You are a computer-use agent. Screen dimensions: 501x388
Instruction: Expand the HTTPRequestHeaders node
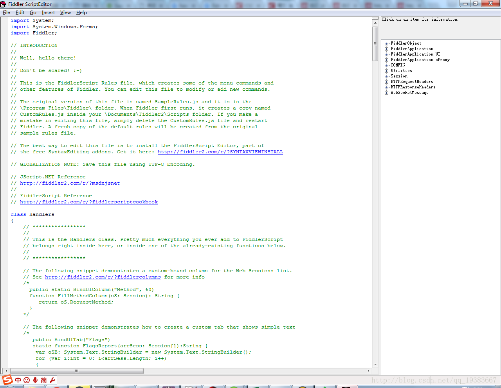[386, 82]
